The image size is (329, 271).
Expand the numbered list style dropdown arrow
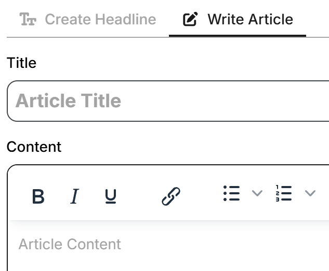(x=310, y=193)
